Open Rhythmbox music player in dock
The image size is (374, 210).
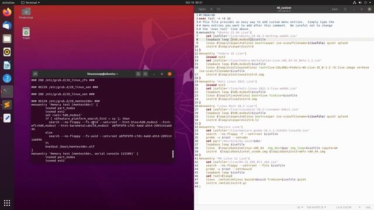[7, 52]
